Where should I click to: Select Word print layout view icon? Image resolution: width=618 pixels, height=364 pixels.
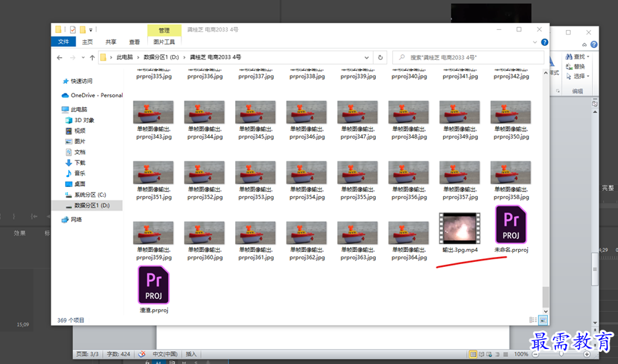click(x=473, y=354)
